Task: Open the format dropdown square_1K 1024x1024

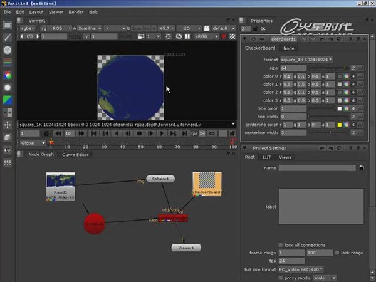Action: pyautogui.click(x=306, y=60)
